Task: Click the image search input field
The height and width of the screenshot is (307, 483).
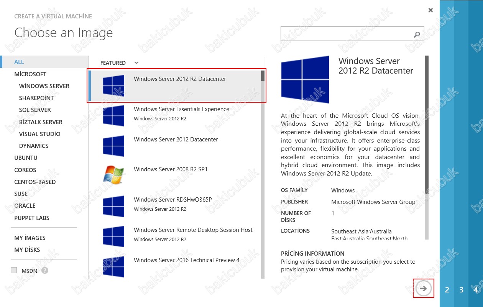Action: (352, 34)
